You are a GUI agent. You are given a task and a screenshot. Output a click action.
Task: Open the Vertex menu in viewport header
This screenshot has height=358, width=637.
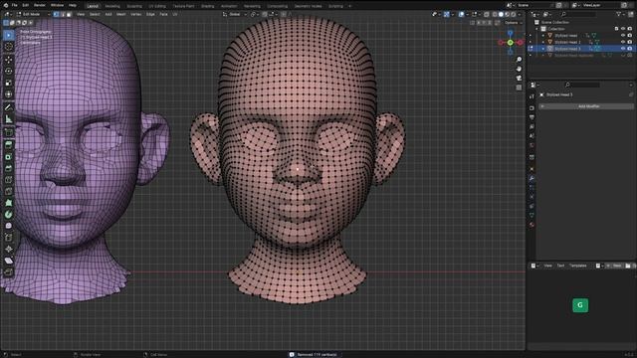coord(135,14)
